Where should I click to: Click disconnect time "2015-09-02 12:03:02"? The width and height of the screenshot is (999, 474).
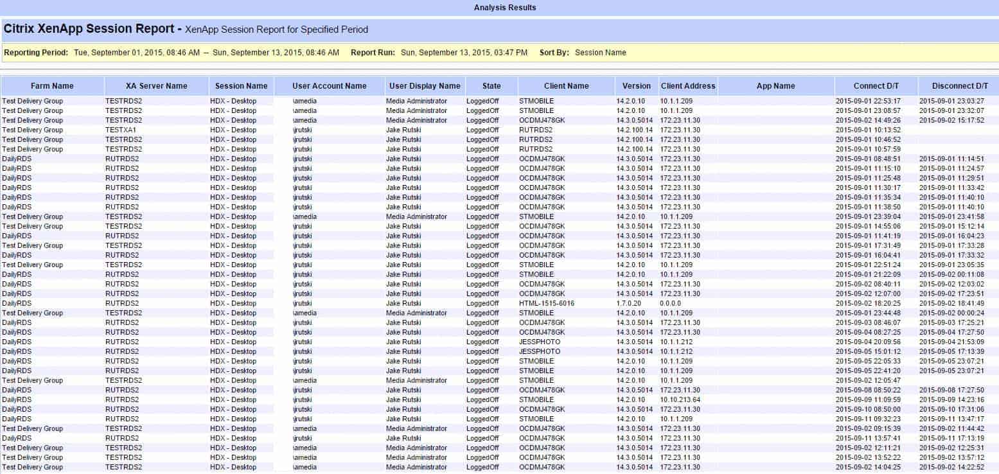pyautogui.click(x=951, y=284)
